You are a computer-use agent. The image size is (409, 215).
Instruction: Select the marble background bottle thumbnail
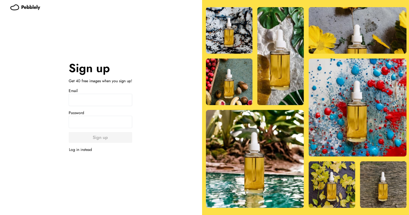coord(229,30)
